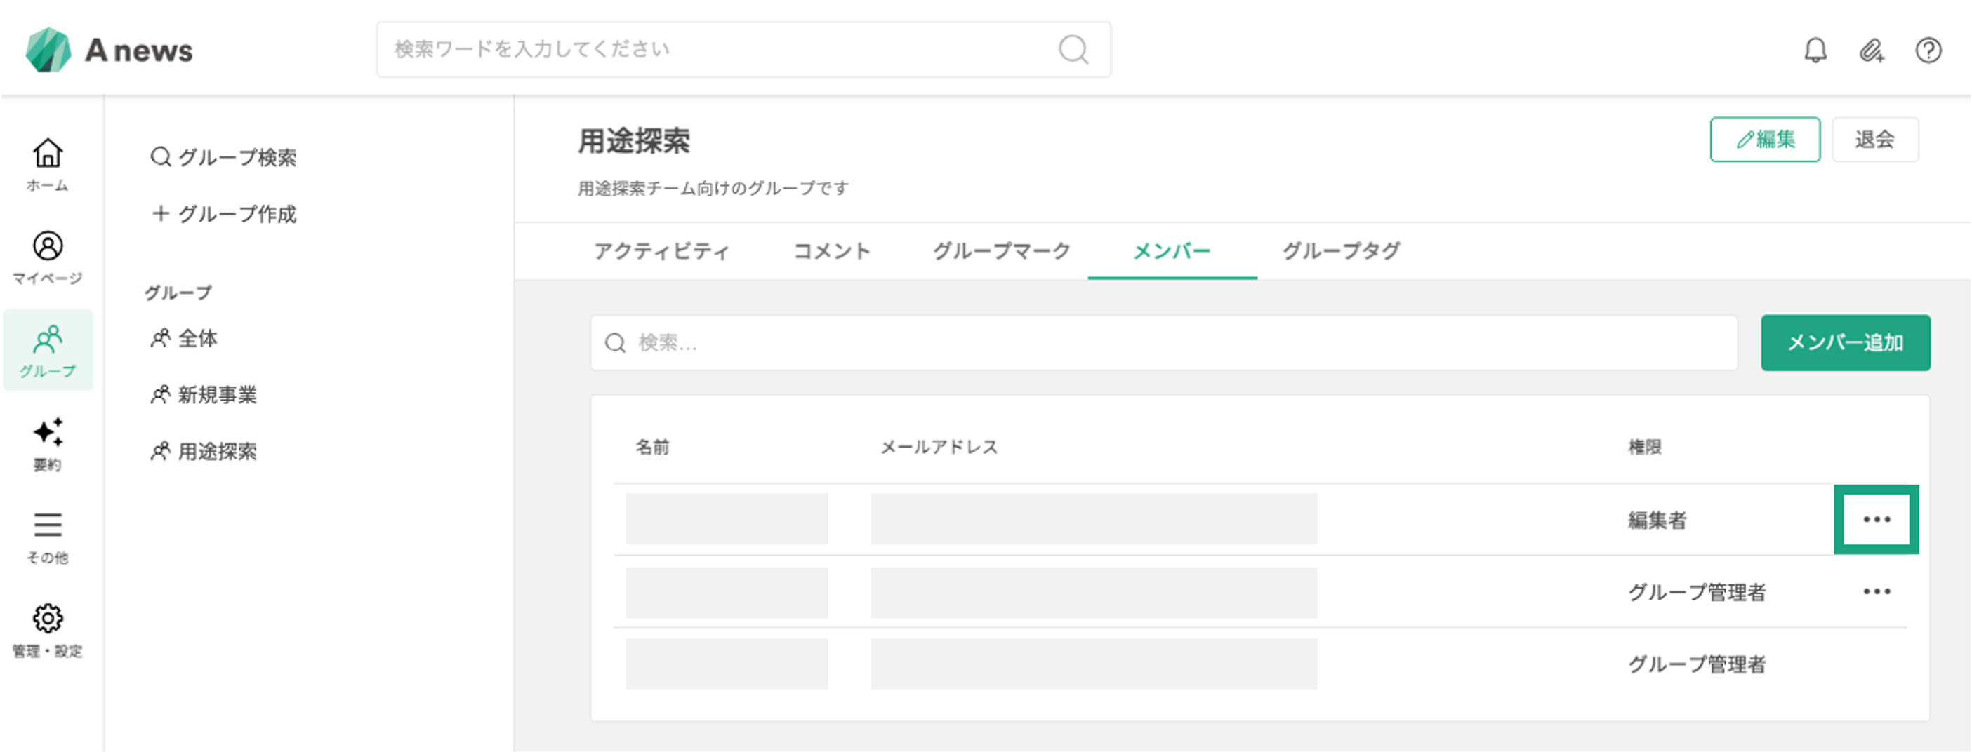1972x752 pixels.
Task: Open the notifications bell
Action: click(1815, 51)
